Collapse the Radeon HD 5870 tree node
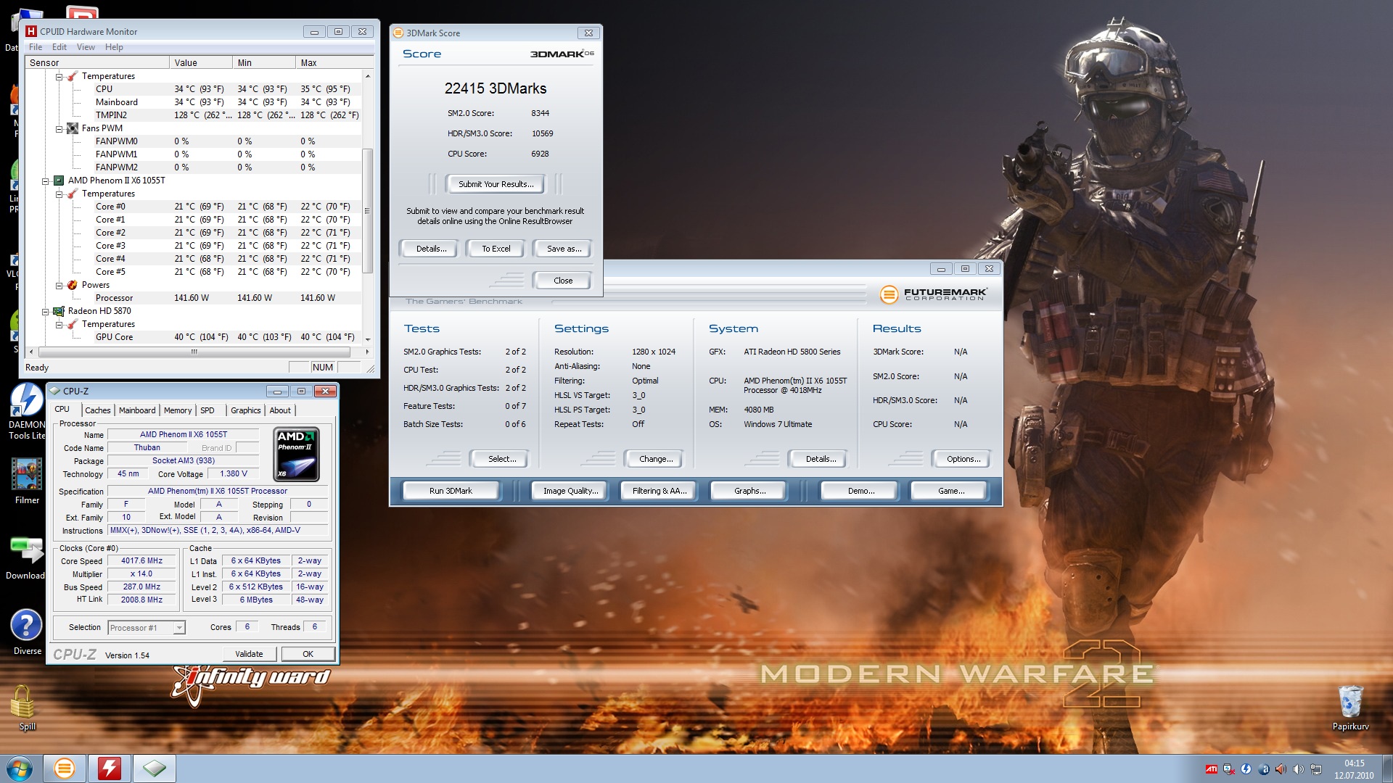This screenshot has width=1393, height=783. (46, 311)
